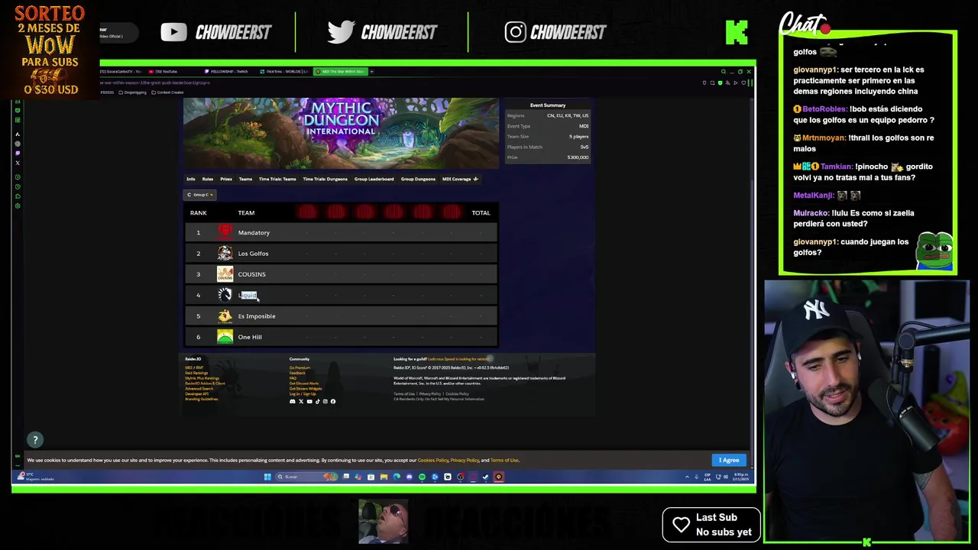
Task: Open the Instagram icon in footer
Action: [325, 401]
